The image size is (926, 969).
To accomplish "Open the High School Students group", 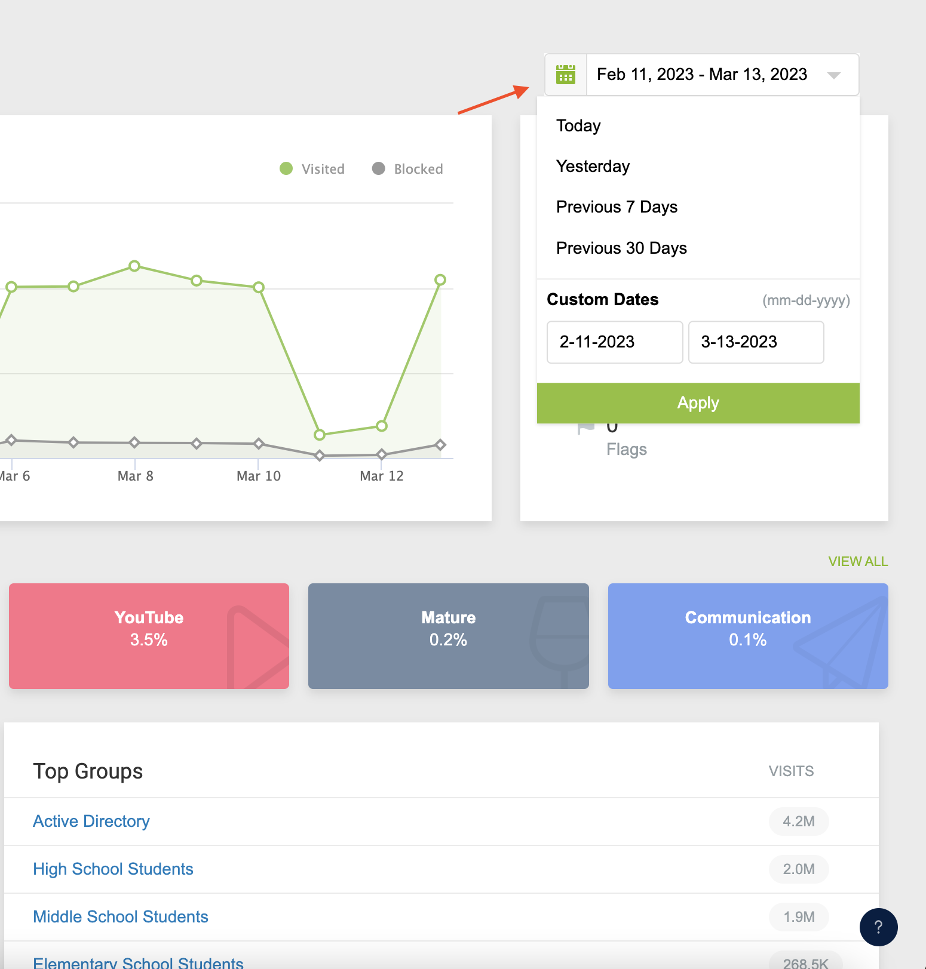I will pyautogui.click(x=113, y=869).
